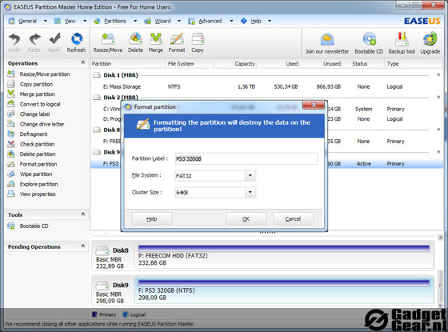
Task: Click Help button in Format dialog
Action: (x=152, y=219)
